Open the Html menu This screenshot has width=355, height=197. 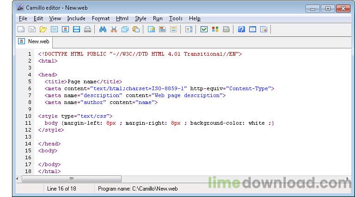point(122,18)
